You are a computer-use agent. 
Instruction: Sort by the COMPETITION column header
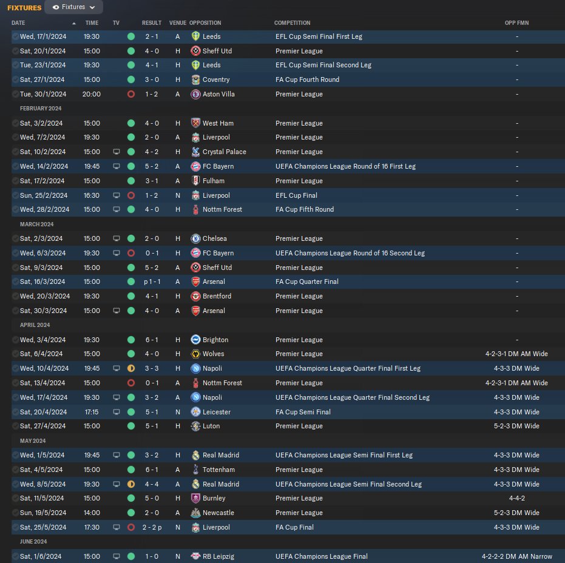pyautogui.click(x=292, y=22)
